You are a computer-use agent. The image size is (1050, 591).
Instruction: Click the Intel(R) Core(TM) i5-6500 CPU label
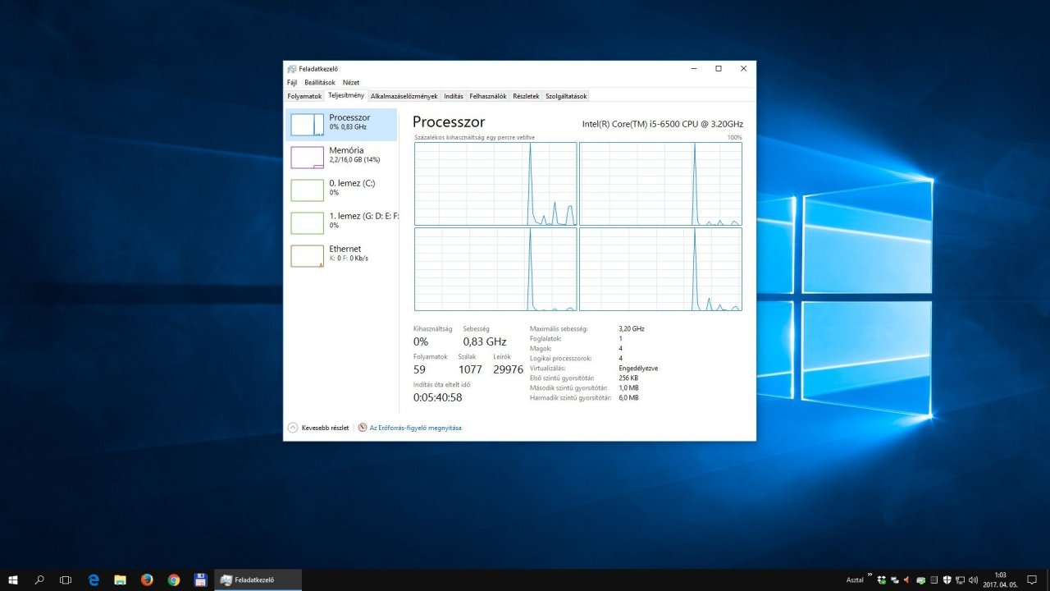663,124
